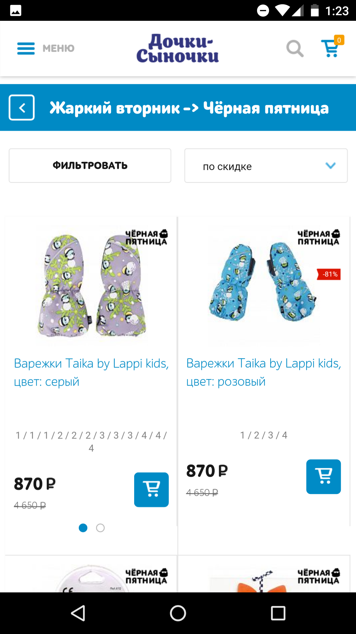Tap Android back triangle button
Screen dimensions: 356x634
pos(78,613)
